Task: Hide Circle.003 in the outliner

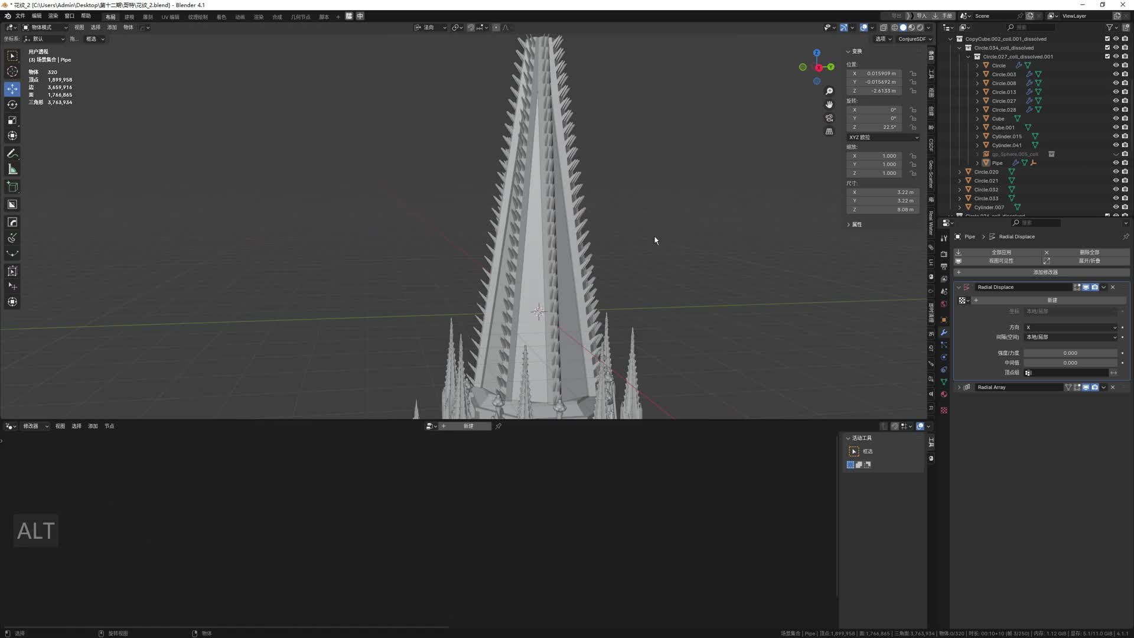Action: coord(1116,74)
